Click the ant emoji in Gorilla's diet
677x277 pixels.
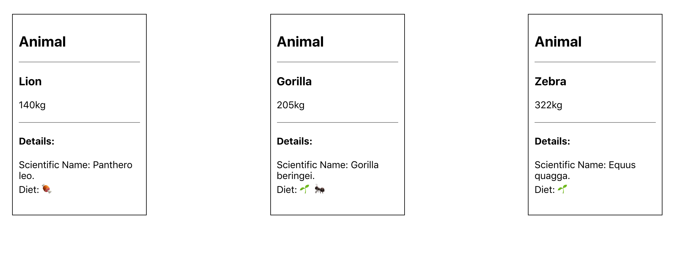point(320,189)
